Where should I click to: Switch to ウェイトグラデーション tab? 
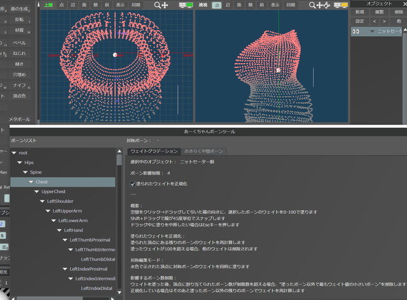point(154,151)
